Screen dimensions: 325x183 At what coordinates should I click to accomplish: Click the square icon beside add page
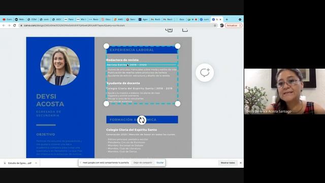(185, 30)
